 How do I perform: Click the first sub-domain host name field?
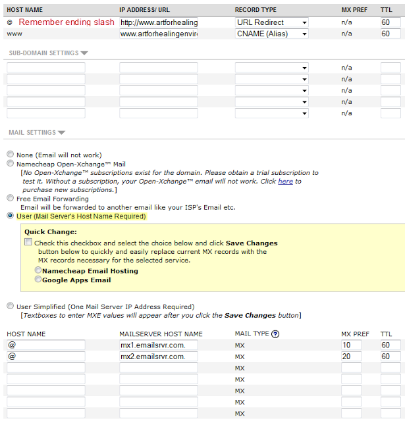(46, 68)
